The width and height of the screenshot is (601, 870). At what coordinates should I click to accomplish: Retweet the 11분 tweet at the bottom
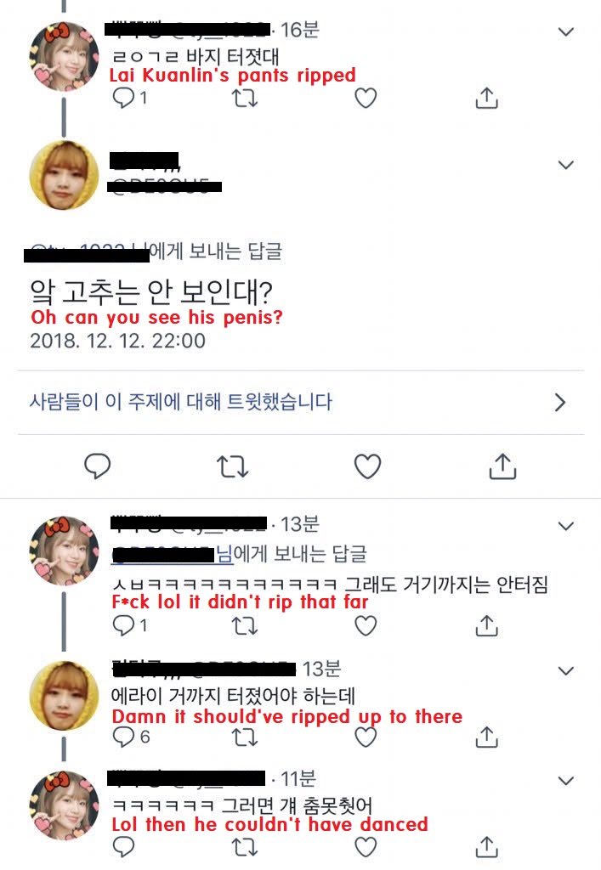[244, 847]
